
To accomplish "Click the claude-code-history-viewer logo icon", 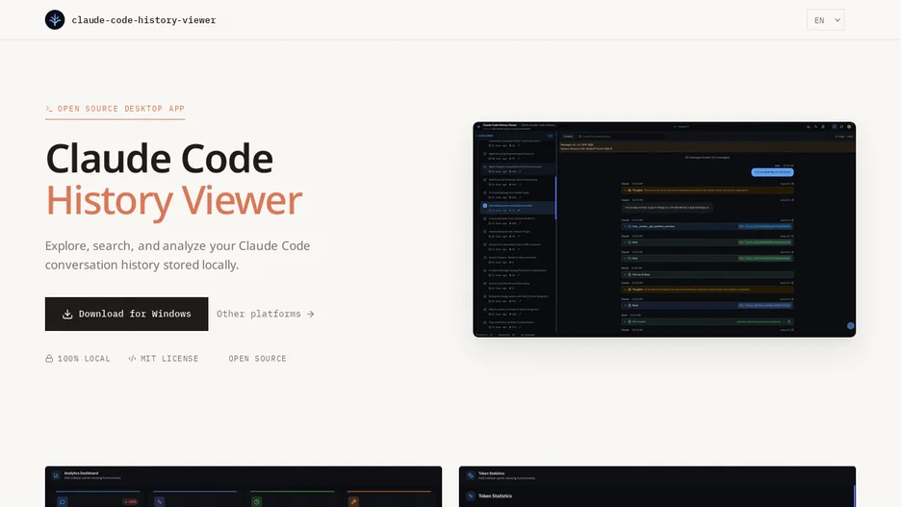I will (55, 20).
